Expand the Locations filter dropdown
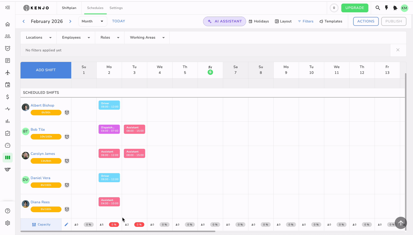The image size is (413, 235). pos(39,38)
